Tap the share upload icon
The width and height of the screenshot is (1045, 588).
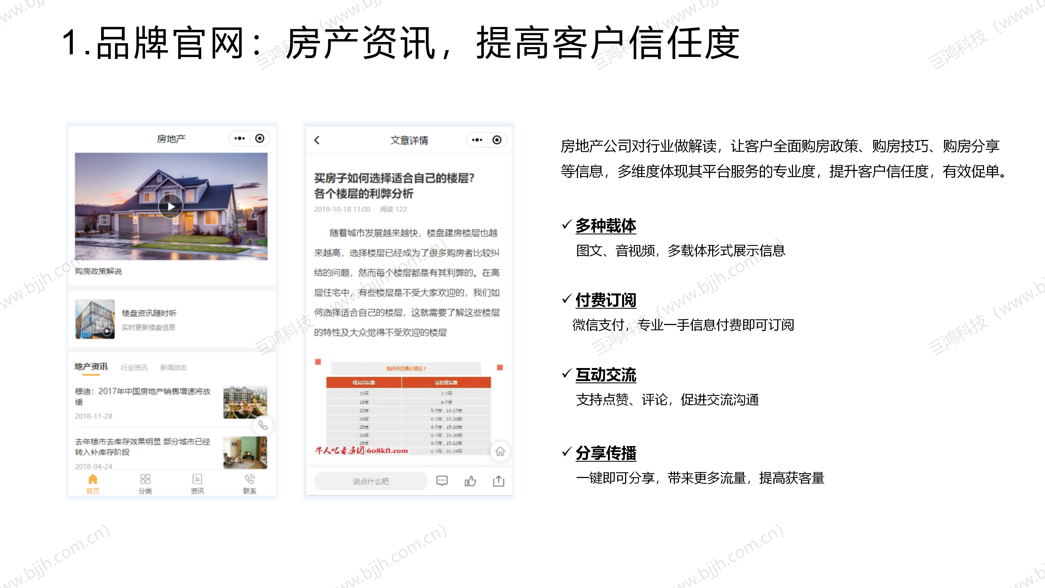pyautogui.click(x=499, y=481)
